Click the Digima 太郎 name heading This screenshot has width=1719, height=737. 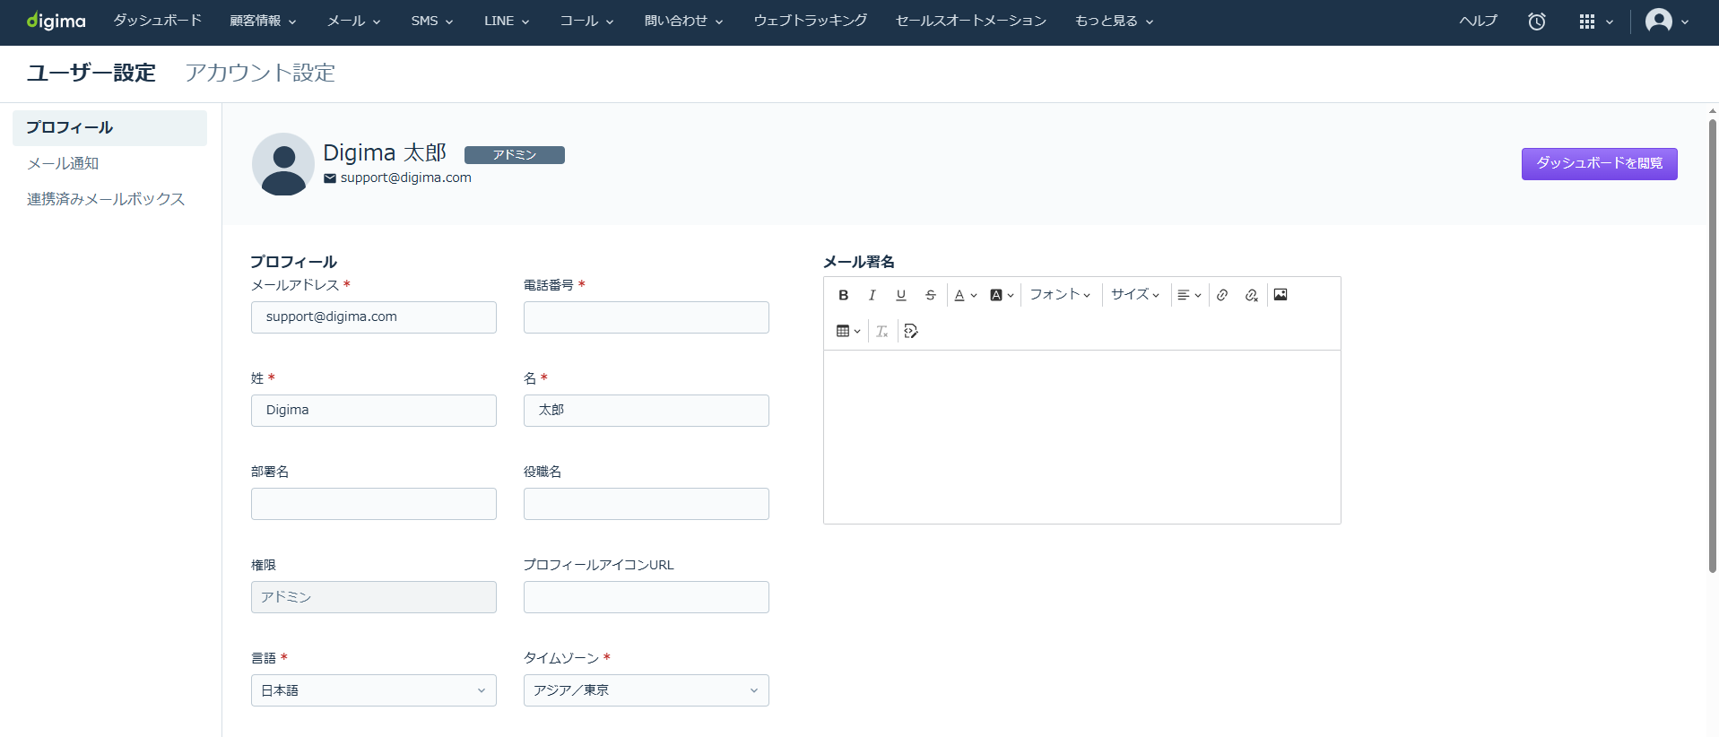pos(385,153)
